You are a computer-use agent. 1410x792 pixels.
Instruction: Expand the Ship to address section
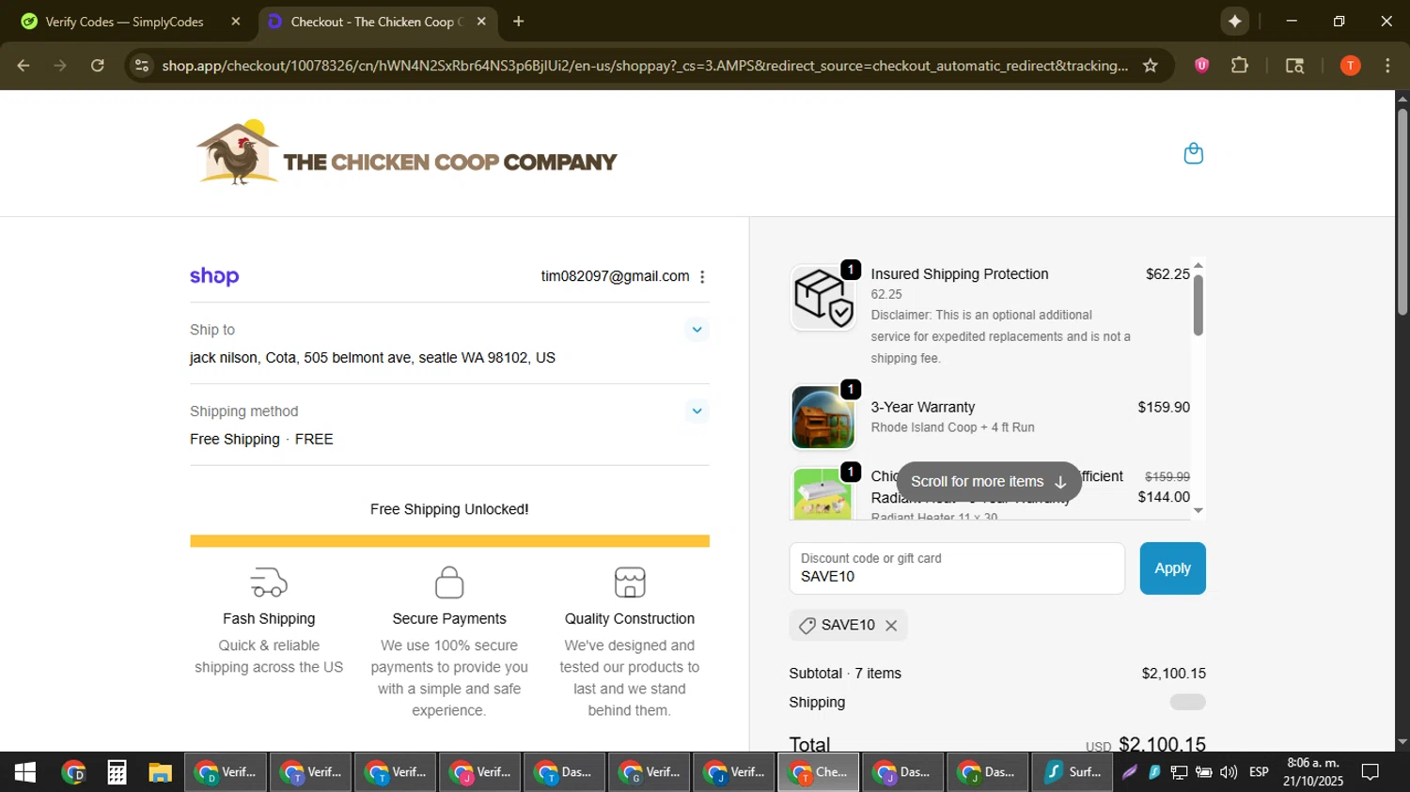[x=697, y=330]
